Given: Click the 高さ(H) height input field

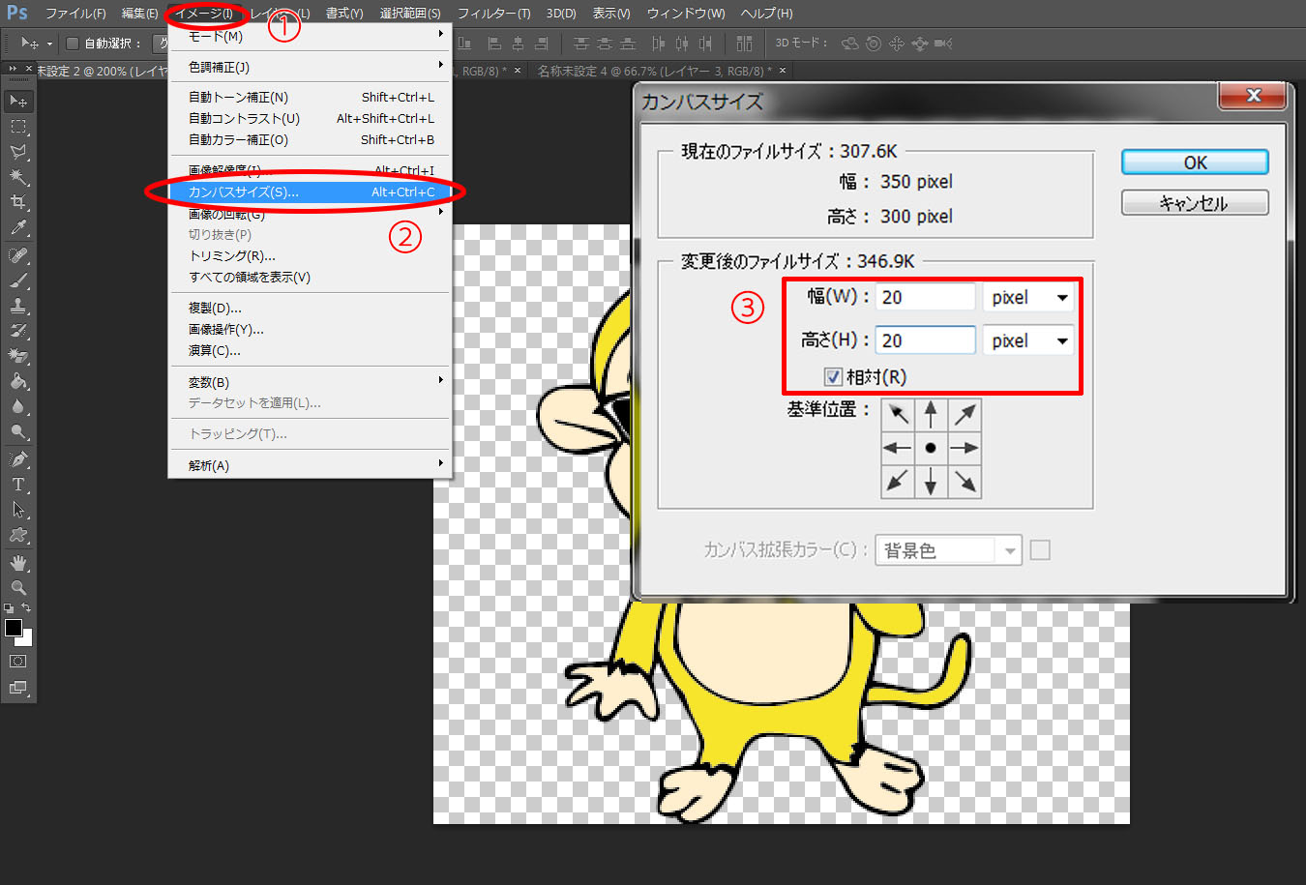Looking at the screenshot, I should pyautogui.click(x=926, y=340).
